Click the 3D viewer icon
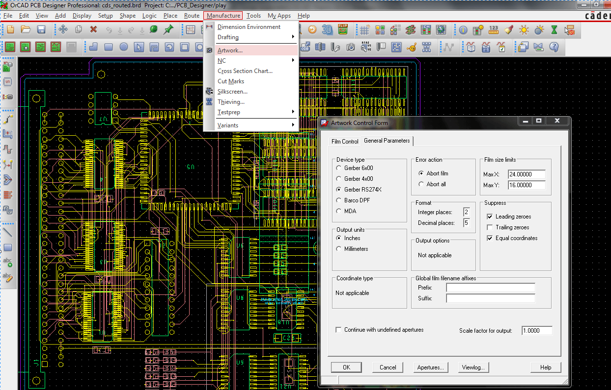The image size is (611, 390). pos(327,30)
